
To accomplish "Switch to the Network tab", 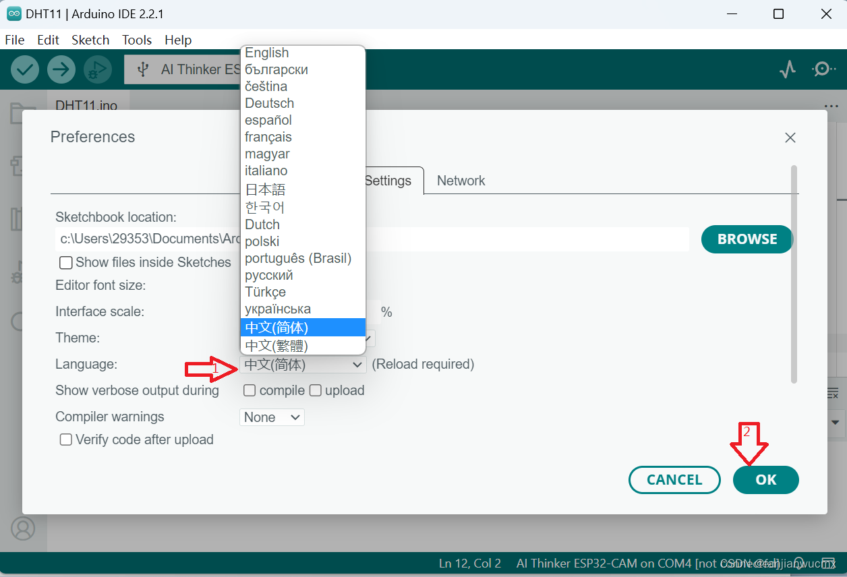I will (x=461, y=181).
